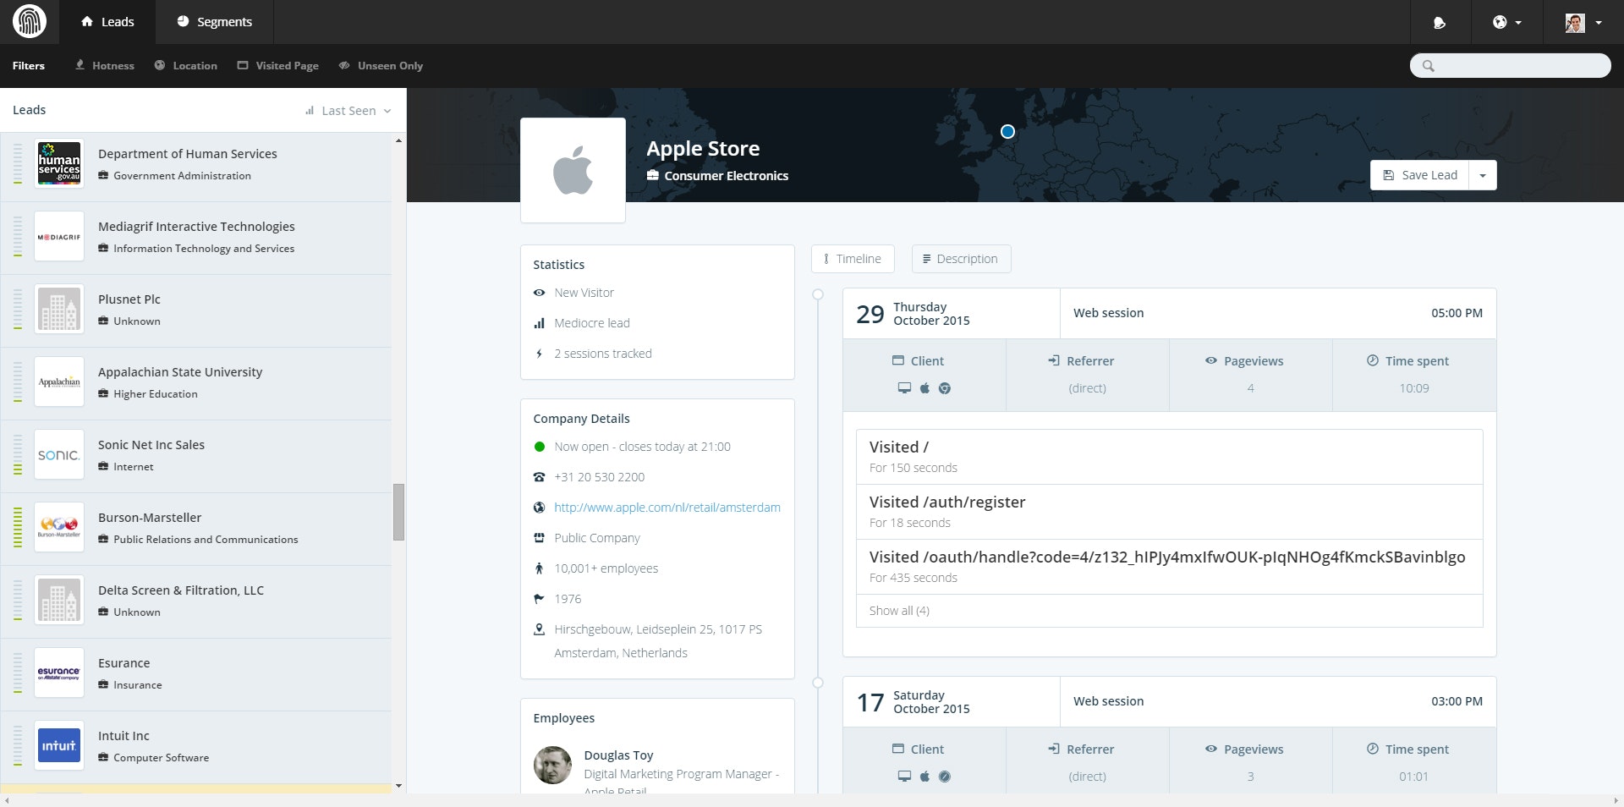Focus the search input field
The image size is (1624, 807).
coord(1510,65)
